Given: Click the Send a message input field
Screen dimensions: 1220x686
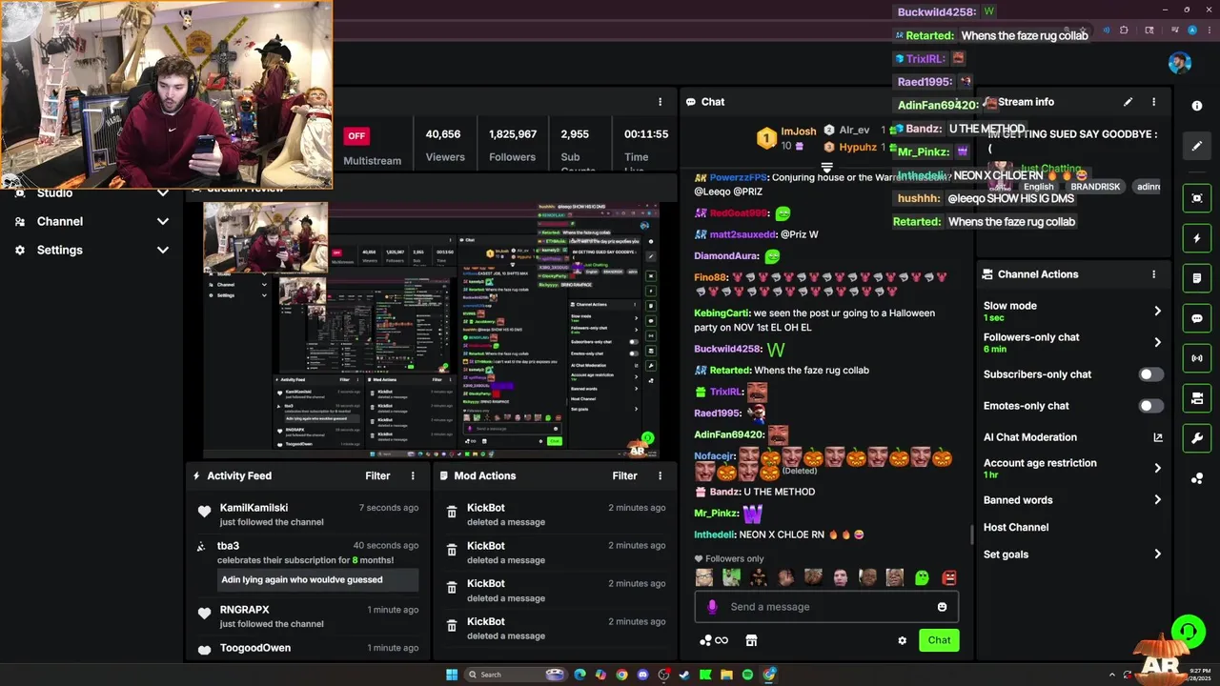Looking at the screenshot, I should (826, 607).
